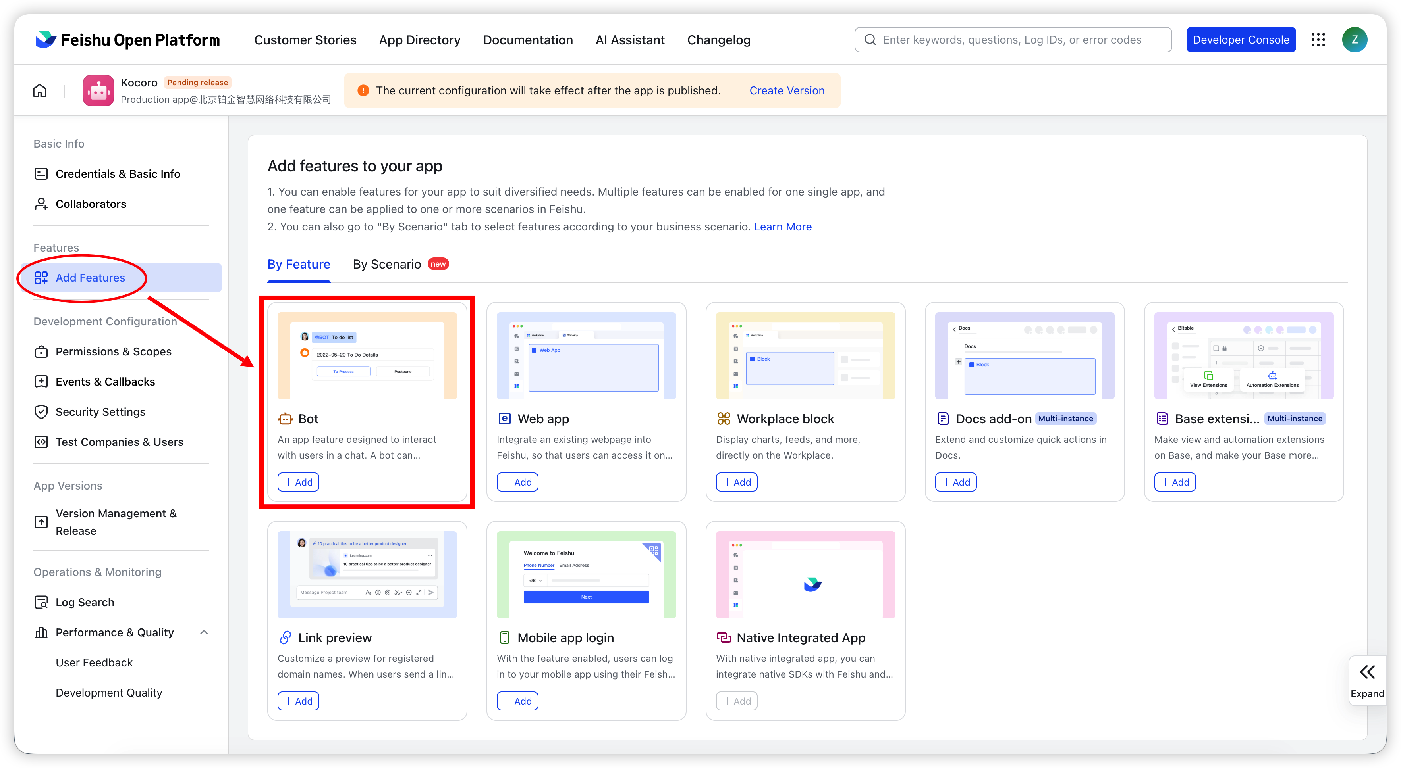The width and height of the screenshot is (1401, 768).
Task: Click the Performance & Quality chart icon
Action: point(41,632)
